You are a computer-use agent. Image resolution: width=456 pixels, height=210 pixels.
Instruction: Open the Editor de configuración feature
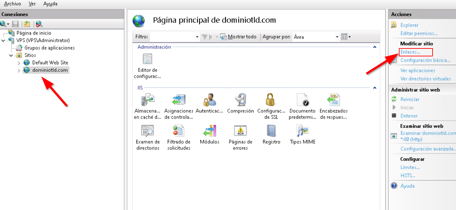tap(147, 66)
